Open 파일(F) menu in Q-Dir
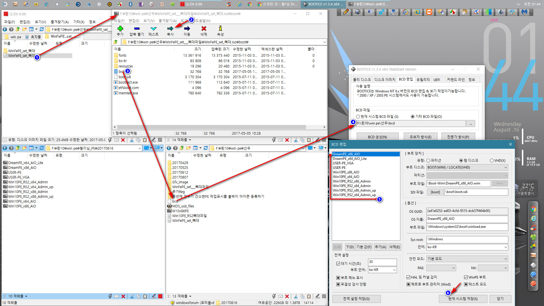544x306 pixels. pos(10,22)
